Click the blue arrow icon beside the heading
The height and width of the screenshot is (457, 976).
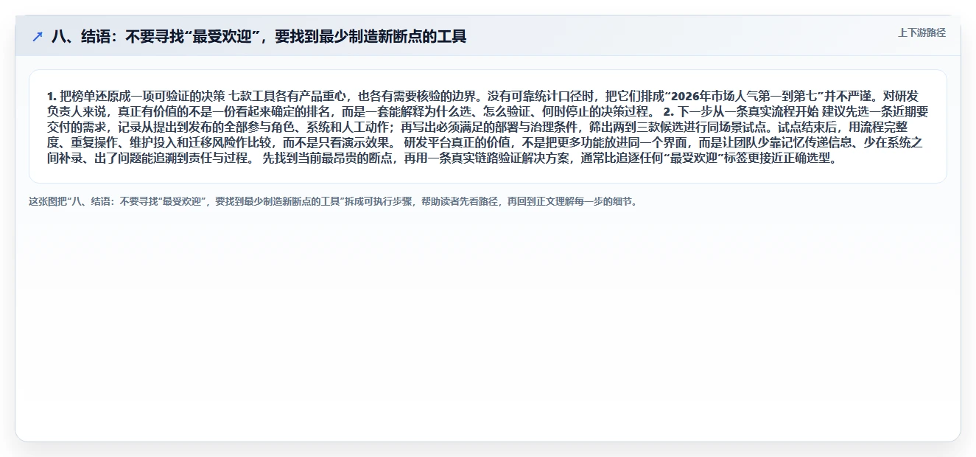pos(38,37)
